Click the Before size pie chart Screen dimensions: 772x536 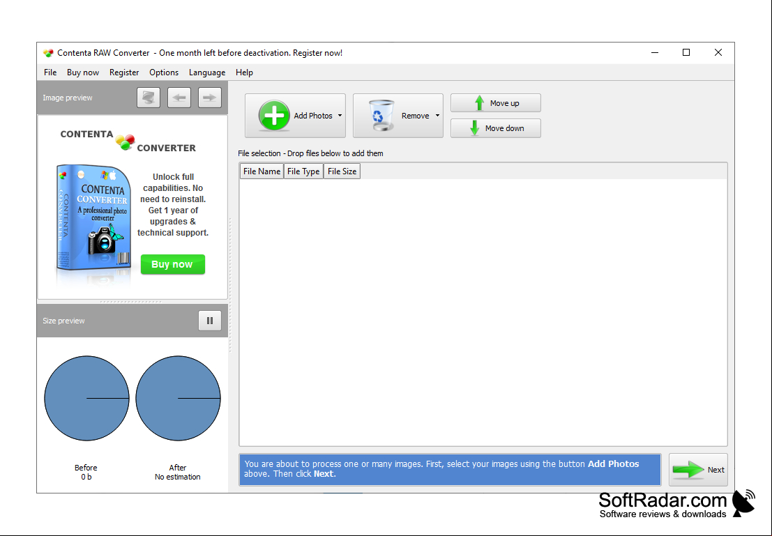(x=86, y=398)
